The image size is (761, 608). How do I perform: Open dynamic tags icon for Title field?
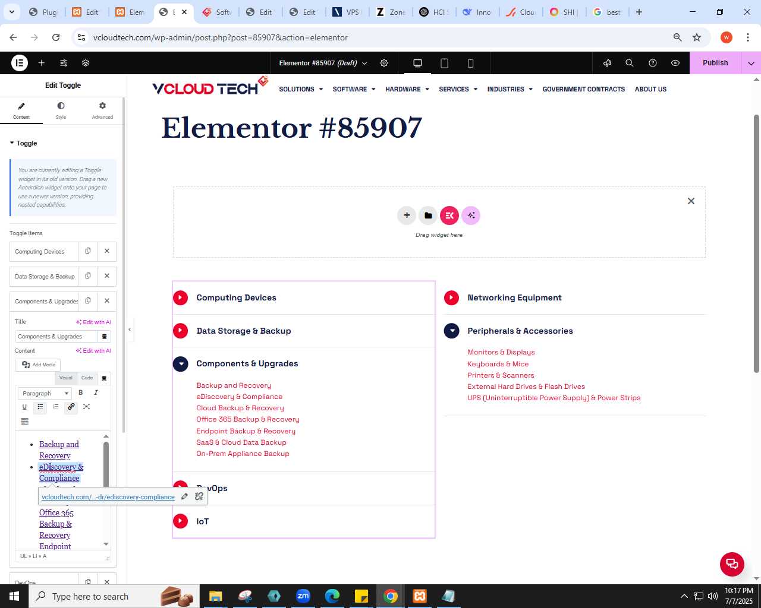click(x=105, y=337)
